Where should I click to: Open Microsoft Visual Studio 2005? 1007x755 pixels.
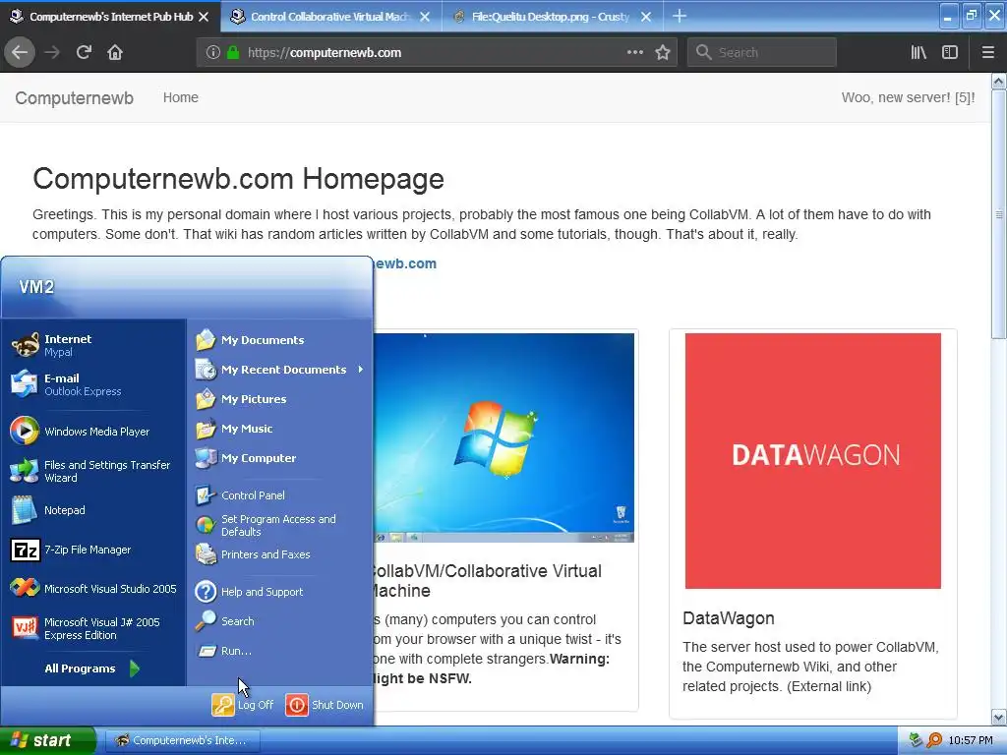tap(95, 589)
